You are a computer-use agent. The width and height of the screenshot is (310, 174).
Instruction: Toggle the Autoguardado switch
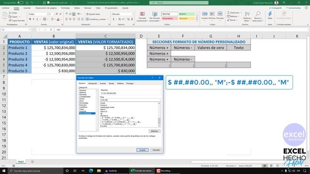[20, 3]
